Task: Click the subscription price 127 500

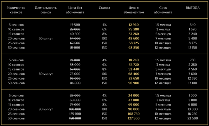Action: tap(134, 118)
